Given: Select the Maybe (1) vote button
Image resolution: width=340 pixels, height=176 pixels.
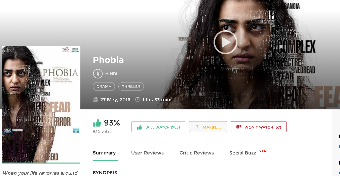Looking at the screenshot, I should (x=208, y=127).
